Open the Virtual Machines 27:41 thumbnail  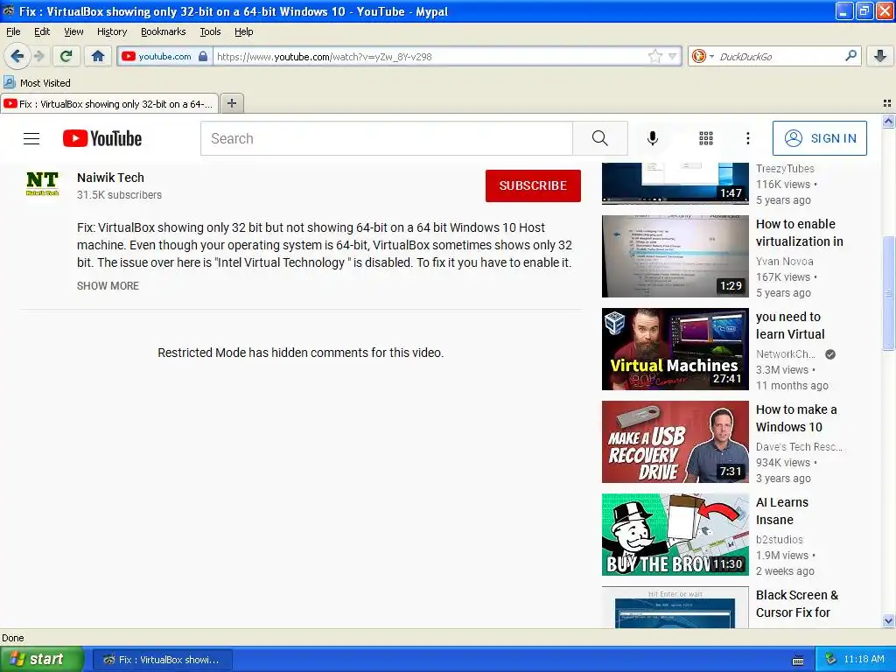[x=675, y=348]
